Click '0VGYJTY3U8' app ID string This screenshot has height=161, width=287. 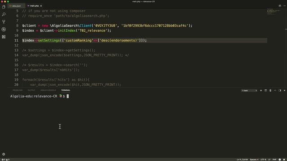click(105, 25)
